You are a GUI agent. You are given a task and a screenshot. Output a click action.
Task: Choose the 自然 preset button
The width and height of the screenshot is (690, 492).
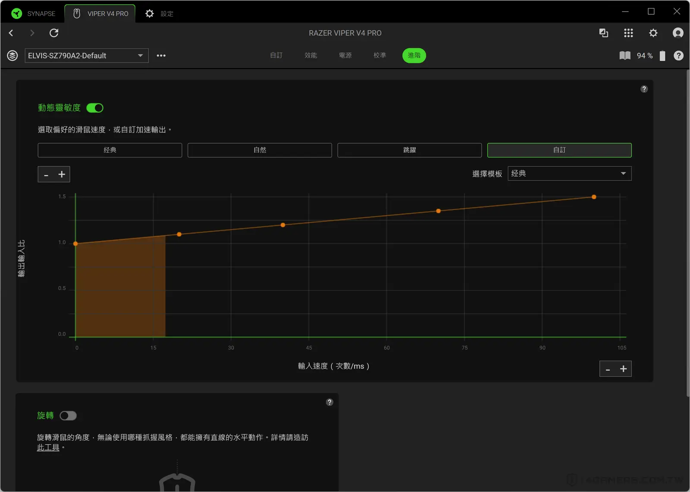click(260, 150)
